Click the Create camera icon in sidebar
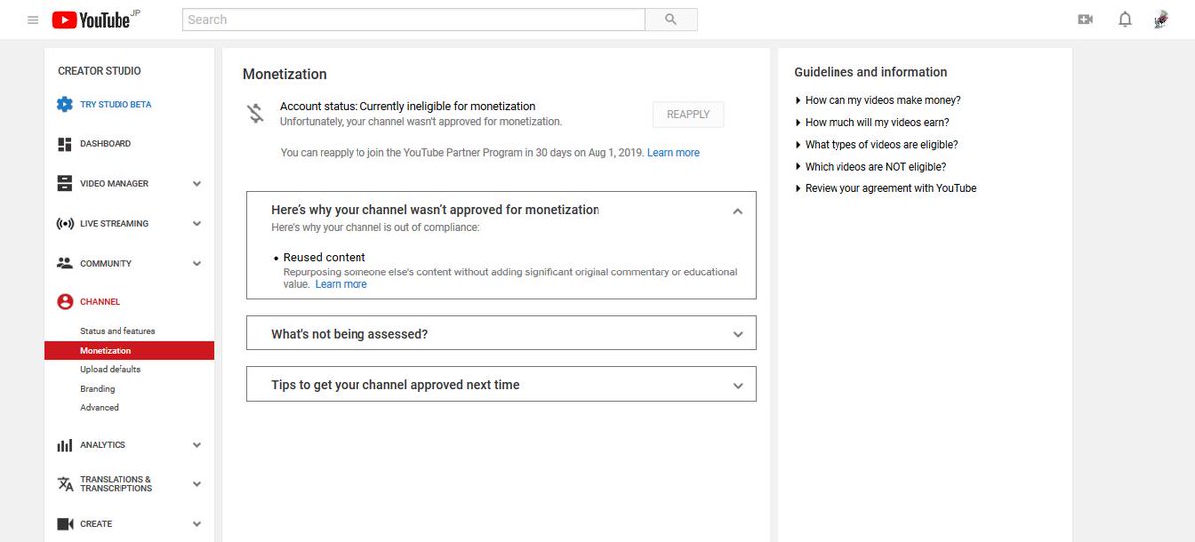 click(x=65, y=524)
